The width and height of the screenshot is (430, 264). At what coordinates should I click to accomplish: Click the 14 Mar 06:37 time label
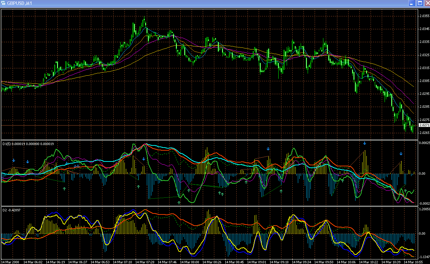click(x=78, y=262)
